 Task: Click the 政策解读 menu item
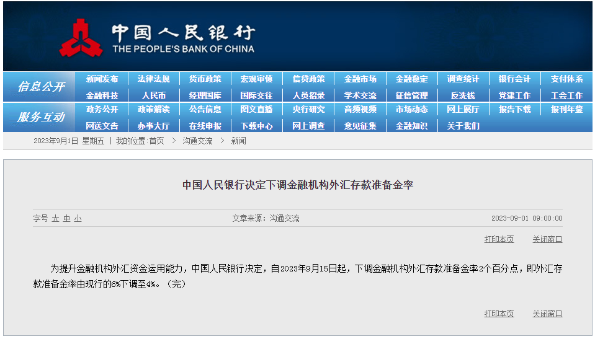153,109
